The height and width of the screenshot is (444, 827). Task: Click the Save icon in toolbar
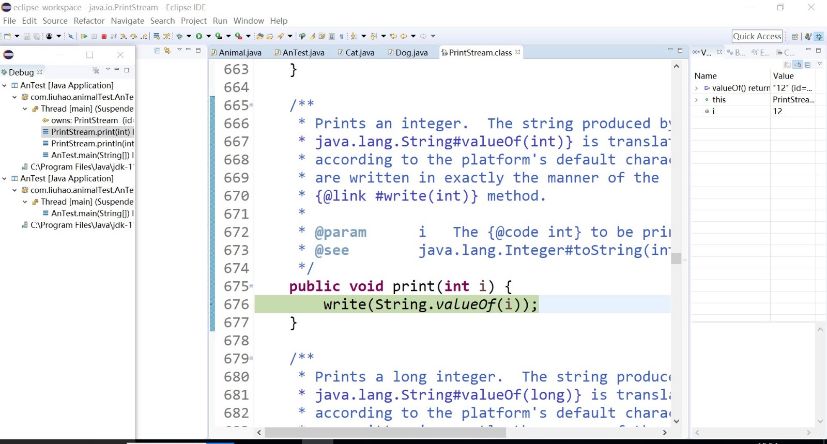click(x=27, y=36)
